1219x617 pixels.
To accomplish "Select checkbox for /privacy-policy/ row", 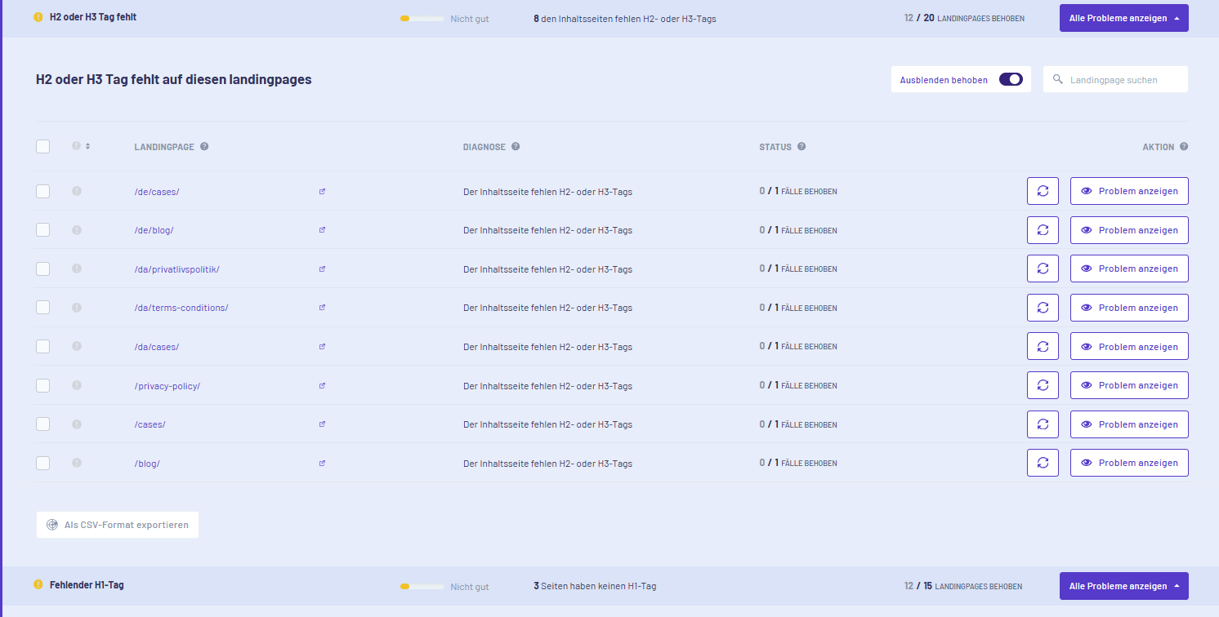I will pos(43,385).
